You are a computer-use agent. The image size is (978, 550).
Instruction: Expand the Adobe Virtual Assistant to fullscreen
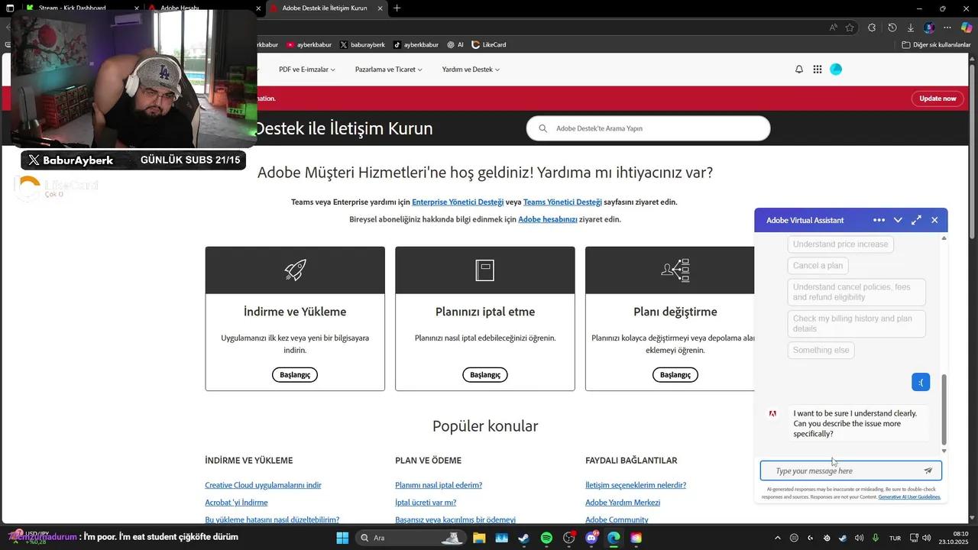[916, 220]
